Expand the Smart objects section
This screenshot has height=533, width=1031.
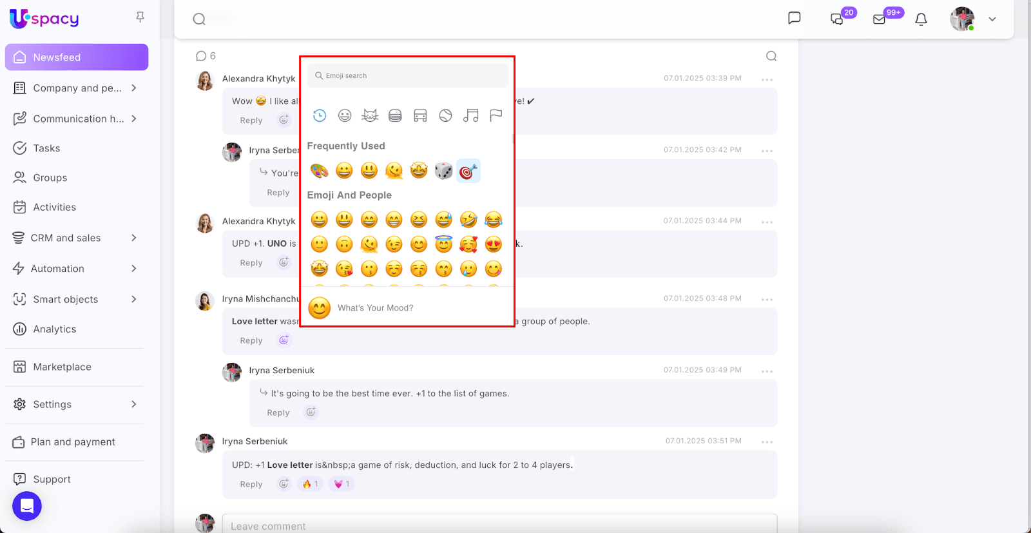(x=133, y=299)
